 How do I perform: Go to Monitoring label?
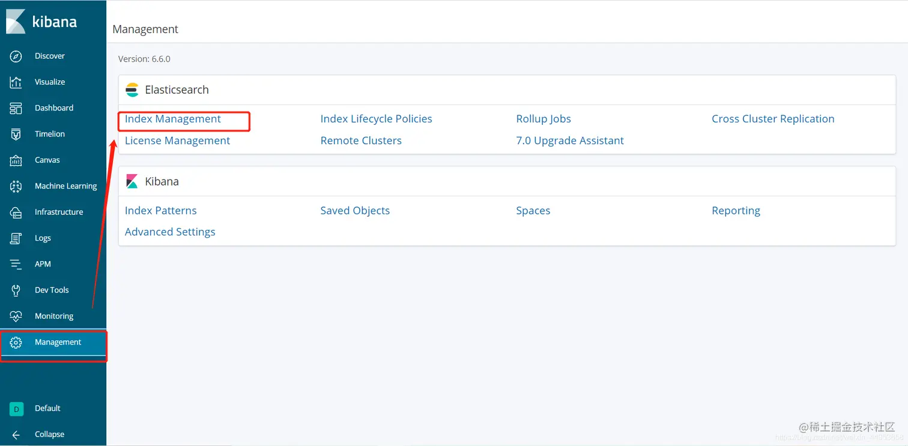54,316
